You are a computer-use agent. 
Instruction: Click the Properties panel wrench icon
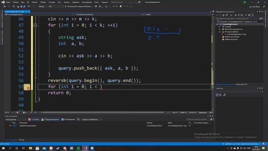(x=224, y=95)
